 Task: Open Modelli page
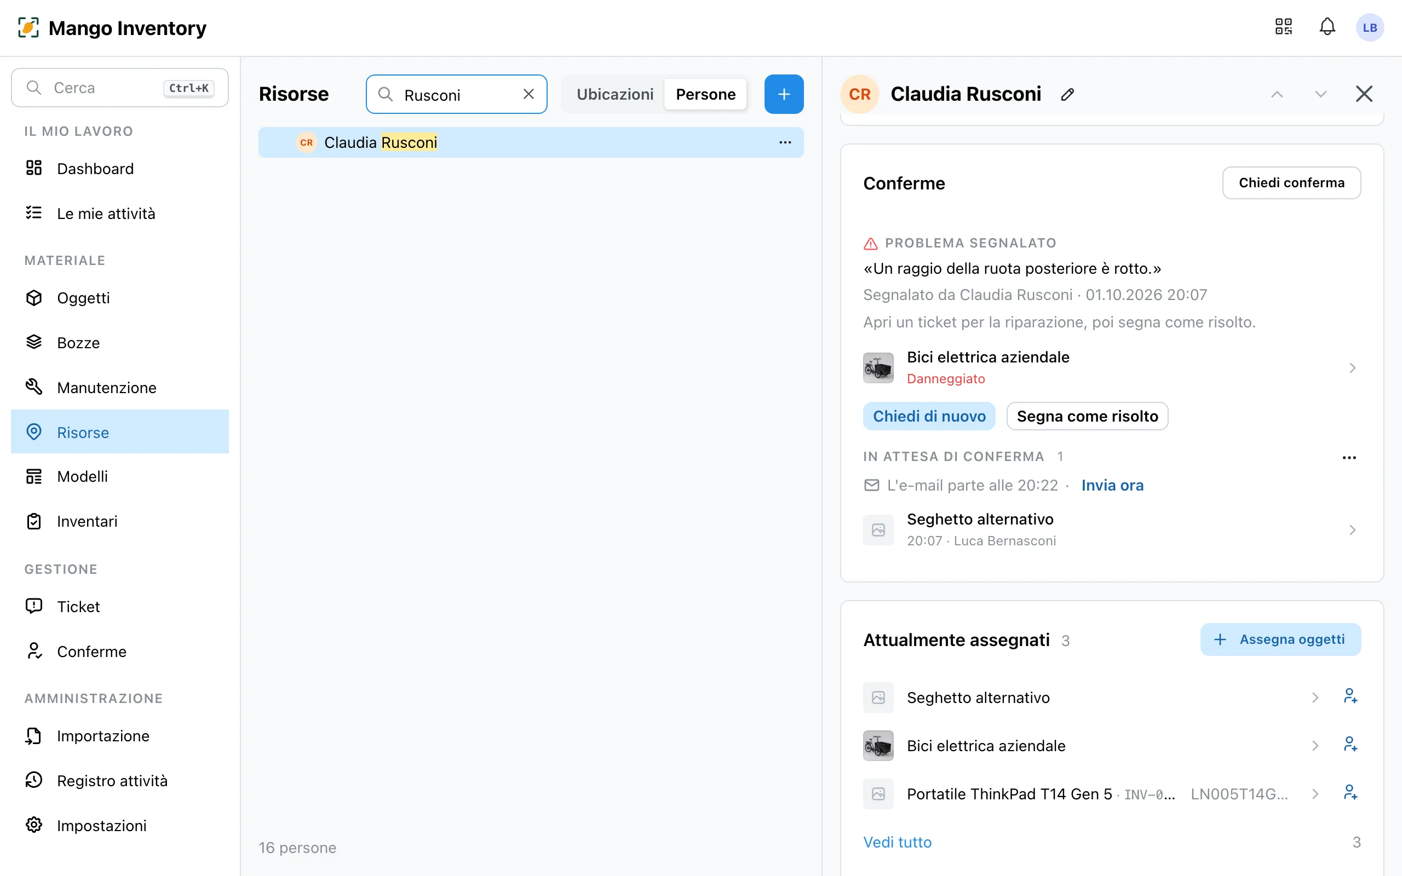pyautogui.click(x=120, y=476)
